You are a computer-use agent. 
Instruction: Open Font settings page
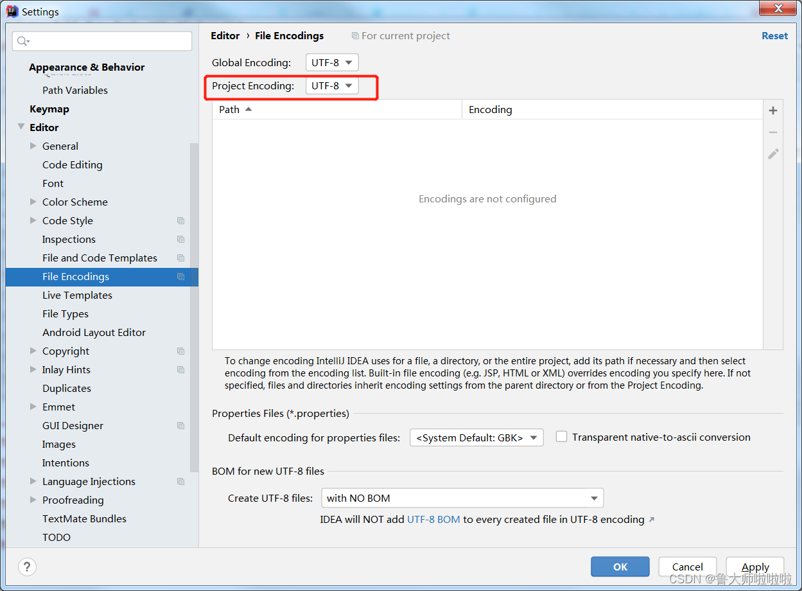click(53, 183)
